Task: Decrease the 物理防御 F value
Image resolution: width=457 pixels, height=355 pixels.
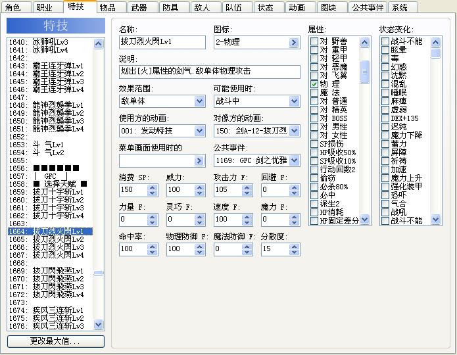Action: click(199, 252)
